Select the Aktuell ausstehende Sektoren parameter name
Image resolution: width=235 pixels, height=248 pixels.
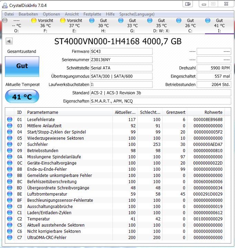56,225
